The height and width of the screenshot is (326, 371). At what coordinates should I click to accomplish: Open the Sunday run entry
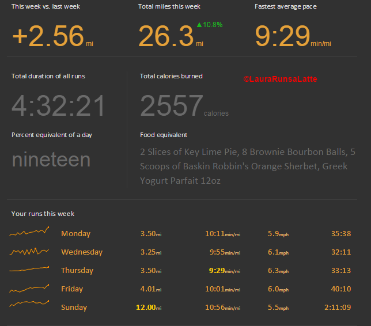(74, 308)
